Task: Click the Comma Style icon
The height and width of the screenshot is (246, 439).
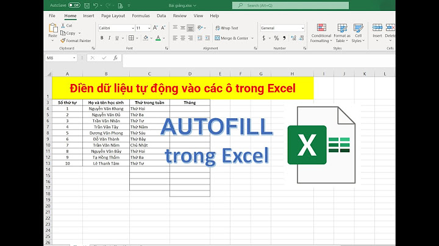Action: (x=284, y=38)
